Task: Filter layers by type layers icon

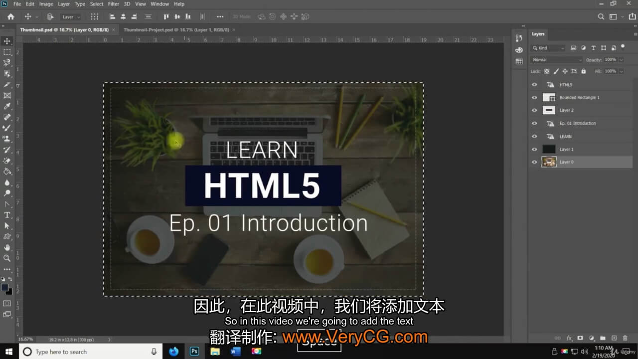Action: pyautogui.click(x=593, y=48)
